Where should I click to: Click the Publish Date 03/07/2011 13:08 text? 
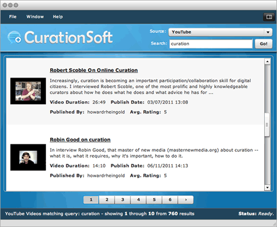point(149,102)
